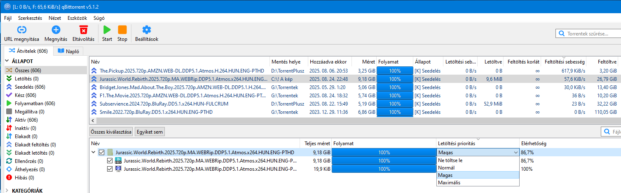Open the Eszközök menu

[77, 18]
